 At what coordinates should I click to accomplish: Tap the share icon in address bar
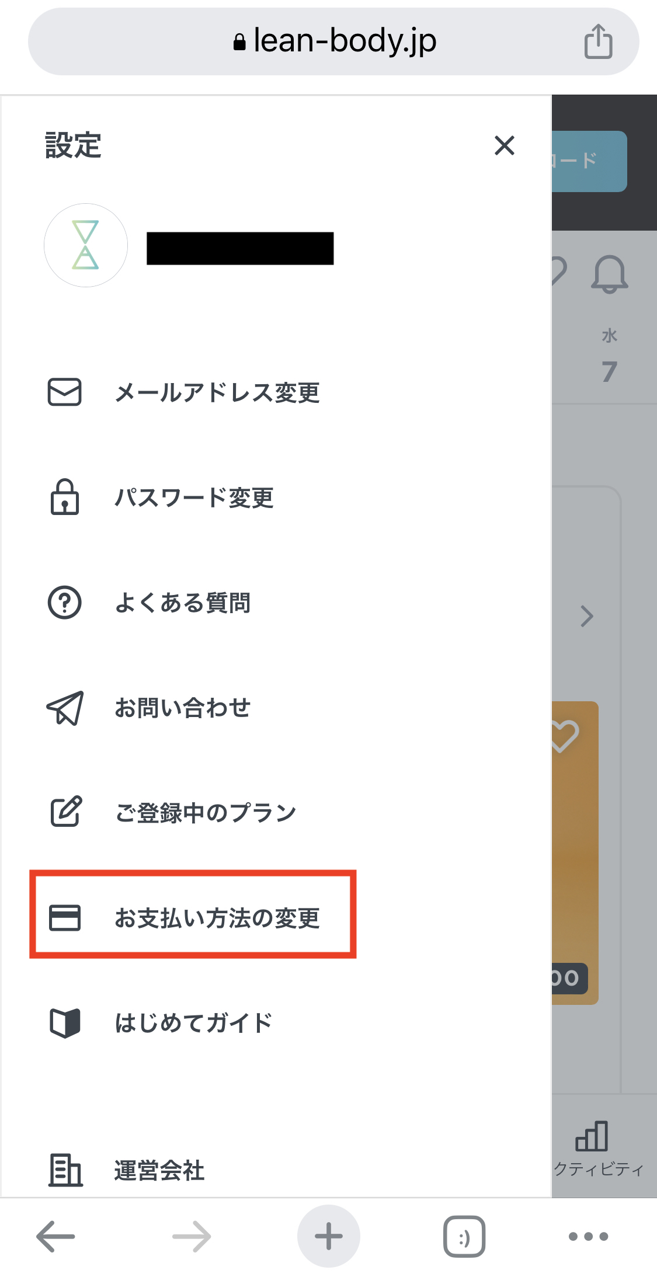pyautogui.click(x=598, y=41)
